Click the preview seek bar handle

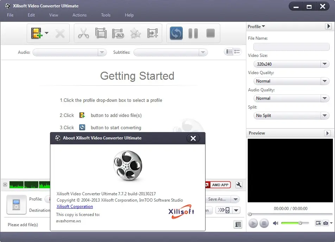(249, 214)
